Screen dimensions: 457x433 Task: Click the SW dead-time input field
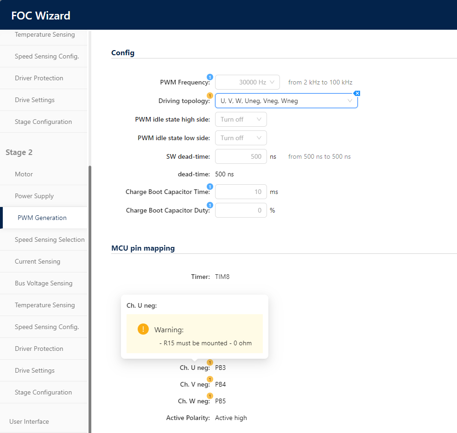pos(241,156)
